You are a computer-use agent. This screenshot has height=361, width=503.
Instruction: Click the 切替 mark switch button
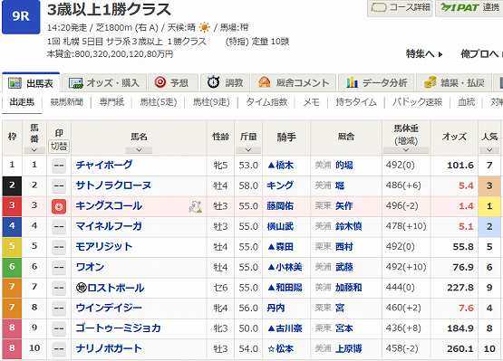pyautogui.click(x=59, y=147)
